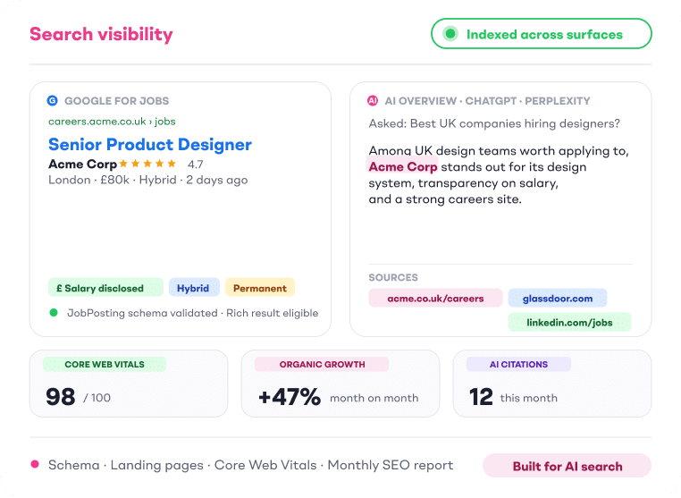Click the AI Citations label
The image size is (681, 498).
tap(518, 364)
